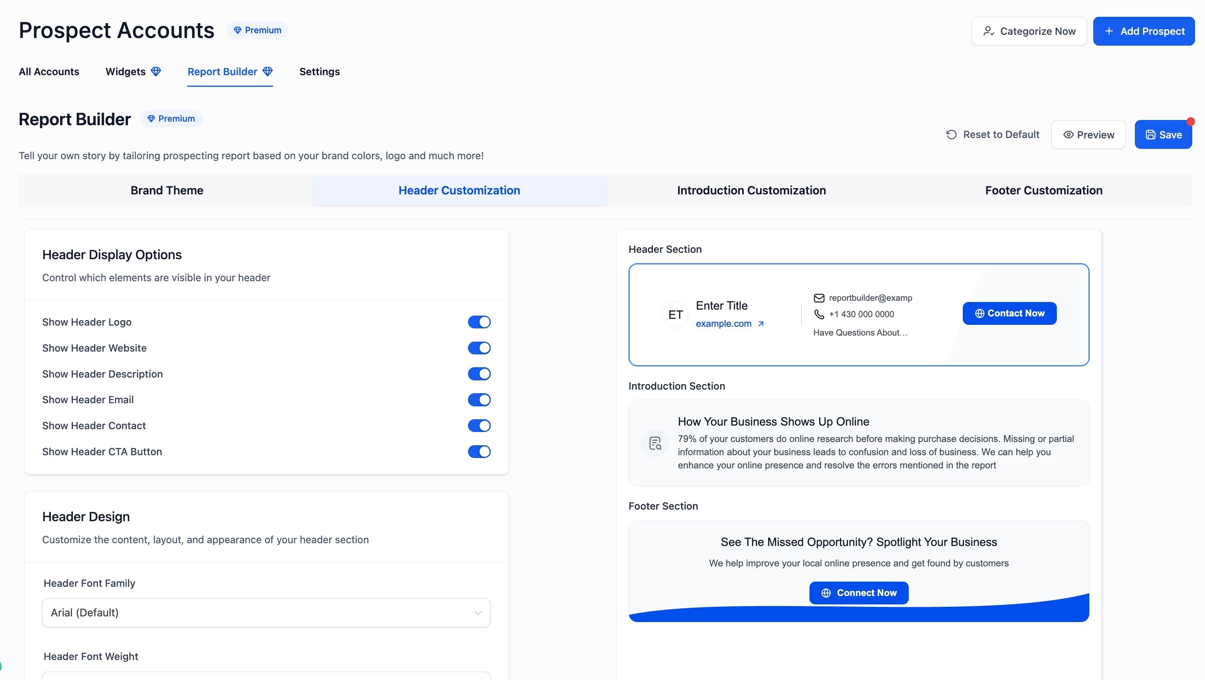Switch to the Brand Theme tab
Viewport: 1205px width, 680px height.
[167, 190]
